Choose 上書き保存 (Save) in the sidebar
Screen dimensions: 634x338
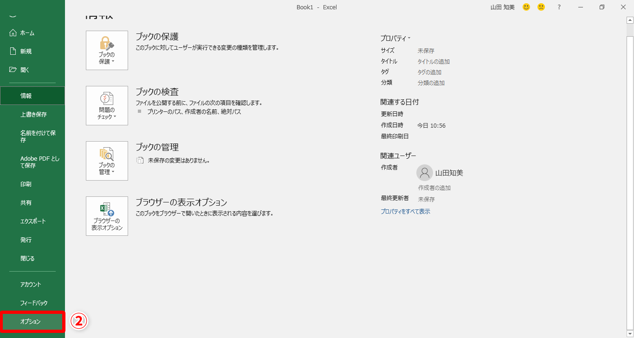32,115
